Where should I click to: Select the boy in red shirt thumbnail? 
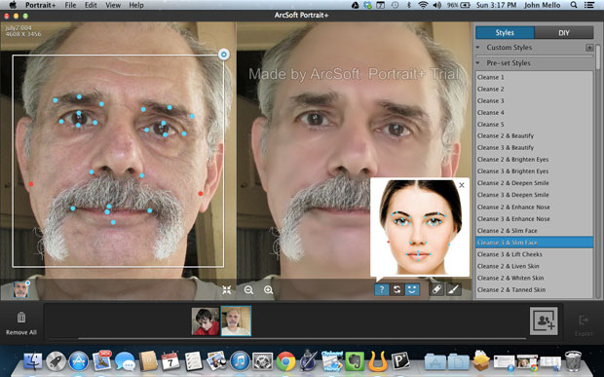coord(206,320)
